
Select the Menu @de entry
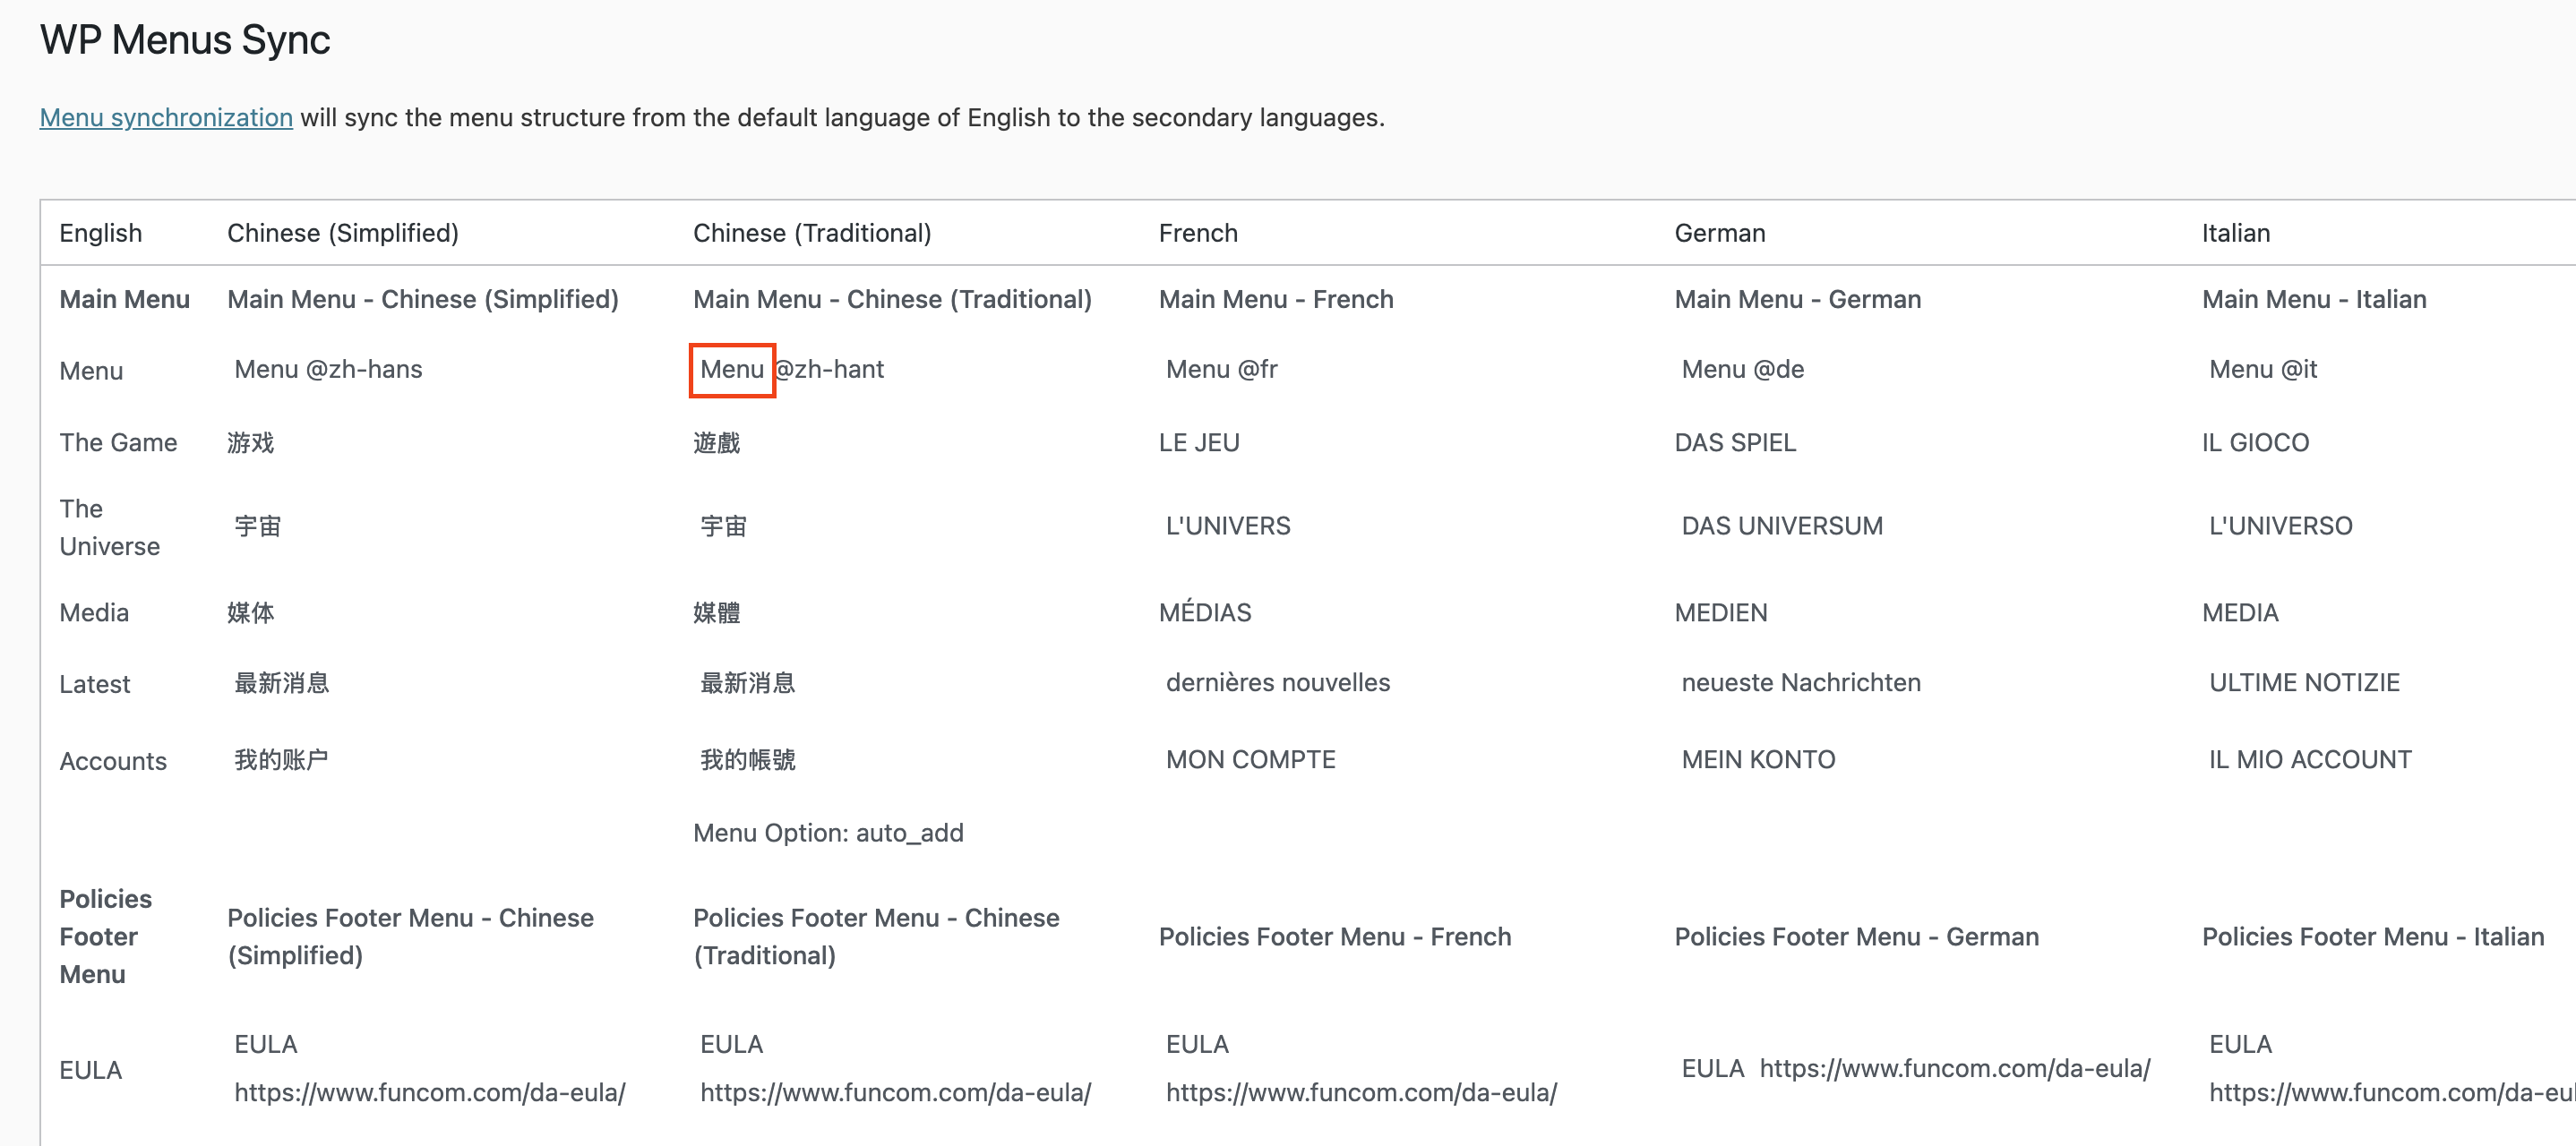[x=1742, y=370]
